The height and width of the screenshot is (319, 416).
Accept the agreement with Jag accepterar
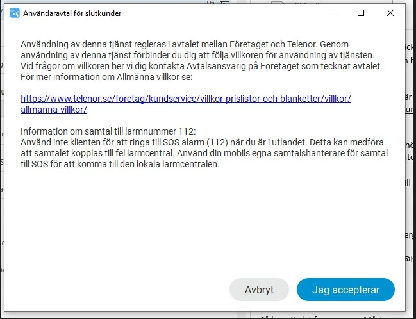pyautogui.click(x=345, y=290)
